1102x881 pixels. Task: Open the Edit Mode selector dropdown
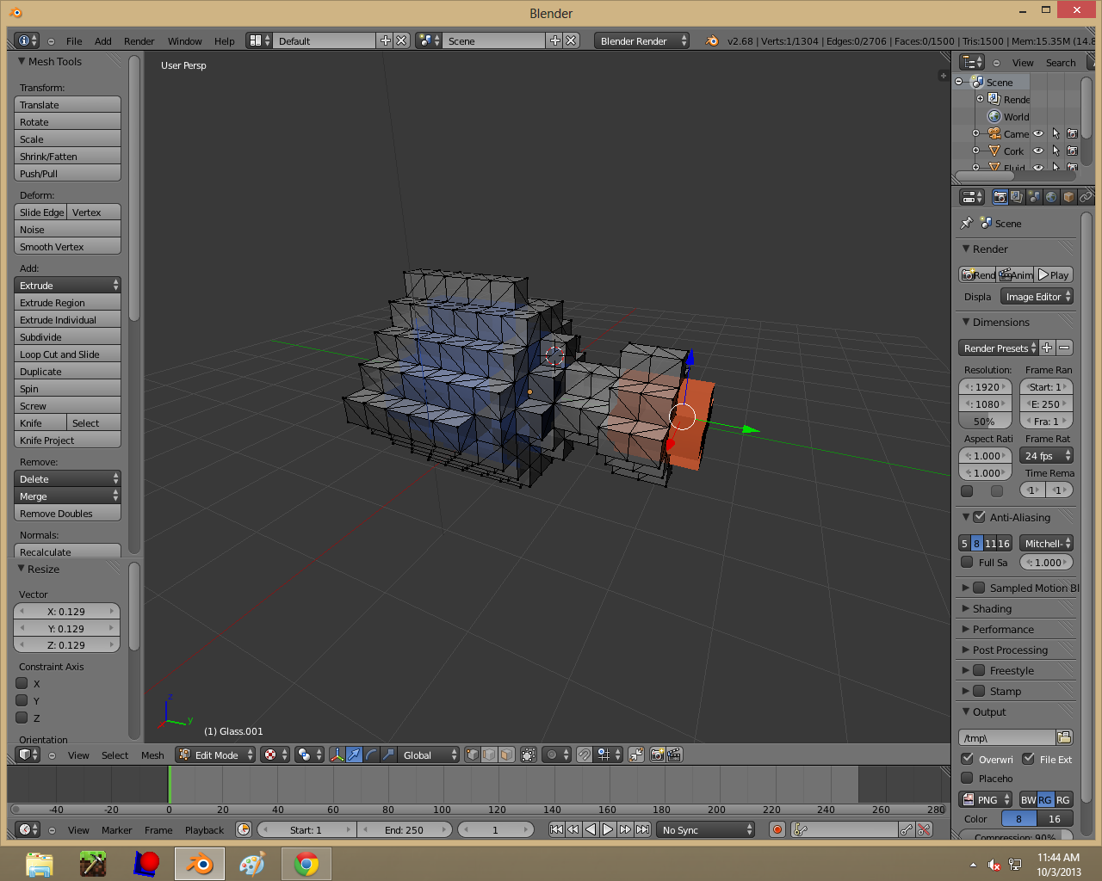click(x=216, y=755)
